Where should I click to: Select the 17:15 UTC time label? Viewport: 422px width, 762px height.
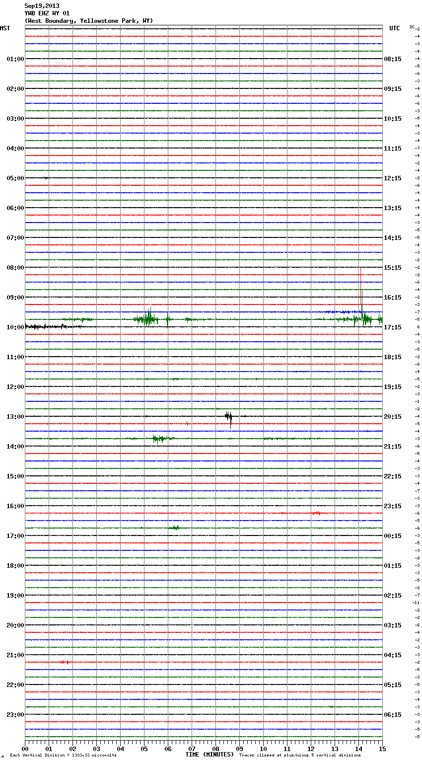point(393,327)
